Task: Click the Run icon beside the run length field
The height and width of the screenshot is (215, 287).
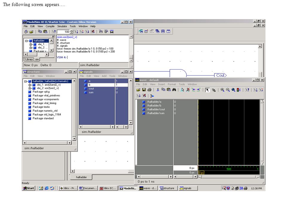Action: [x=76, y=32]
